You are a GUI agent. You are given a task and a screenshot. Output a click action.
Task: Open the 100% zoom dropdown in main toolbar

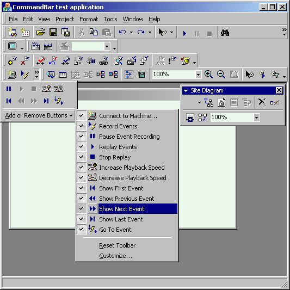pos(198,75)
